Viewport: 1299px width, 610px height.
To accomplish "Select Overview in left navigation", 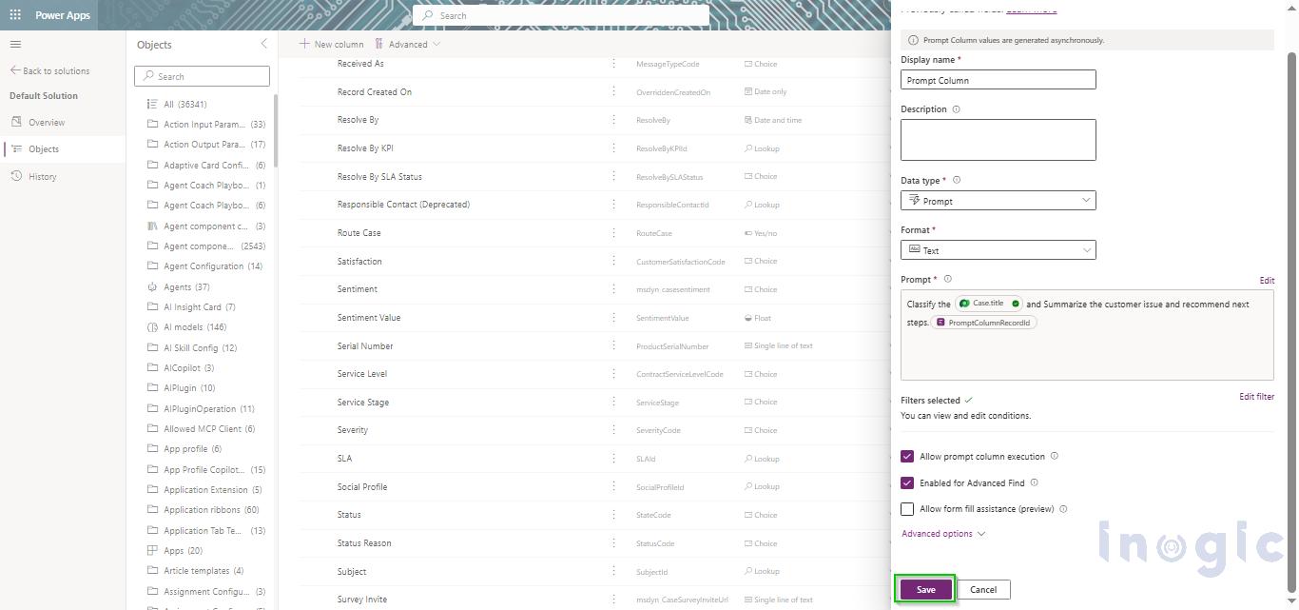I will click(x=47, y=122).
